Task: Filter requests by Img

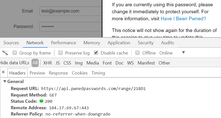Action: point(79,63)
